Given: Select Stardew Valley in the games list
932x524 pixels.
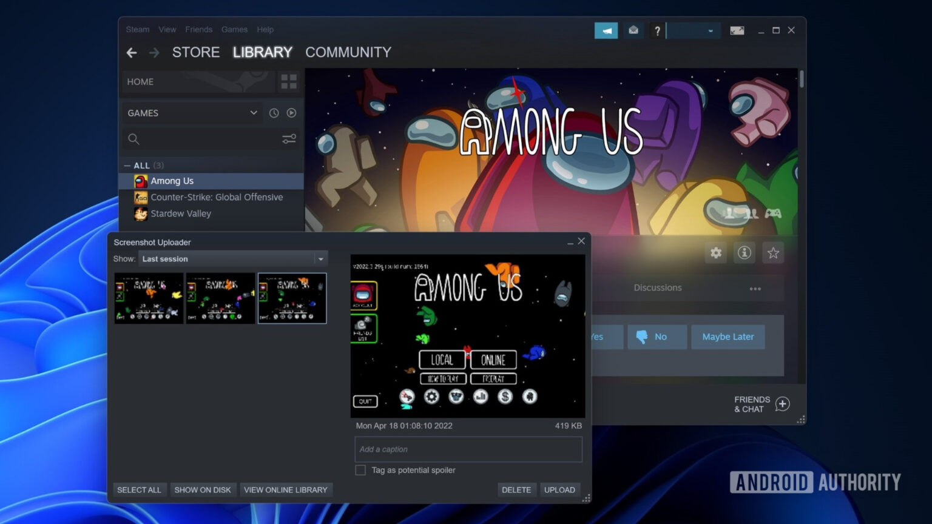Looking at the screenshot, I should pyautogui.click(x=211, y=213).
